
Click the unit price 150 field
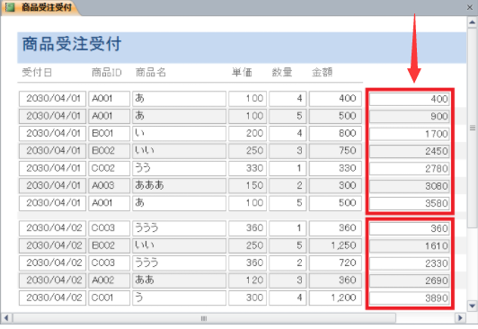point(248,186)
